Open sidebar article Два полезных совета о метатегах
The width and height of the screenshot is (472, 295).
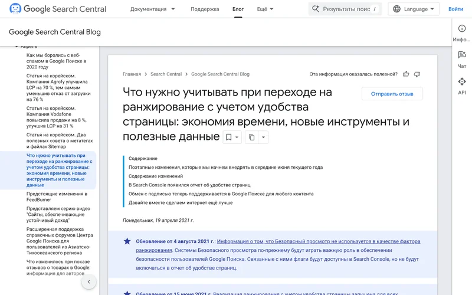pos(60,140)
